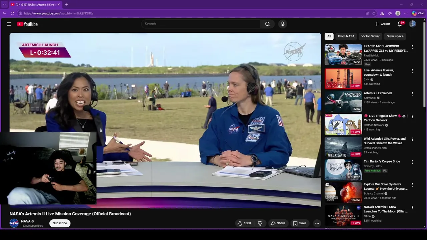Open NASA channel name link
The image size is (427, 240).
point(26,221)
